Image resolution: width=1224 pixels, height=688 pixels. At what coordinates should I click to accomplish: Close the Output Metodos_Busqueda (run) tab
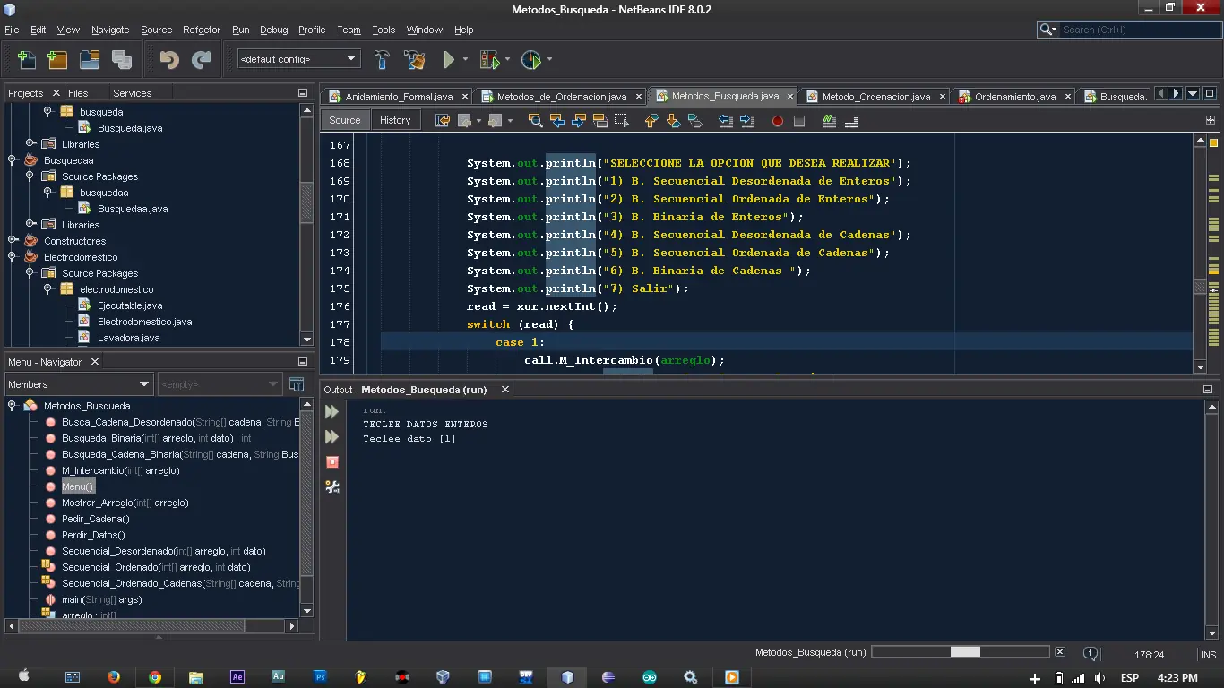pos(505,390)
